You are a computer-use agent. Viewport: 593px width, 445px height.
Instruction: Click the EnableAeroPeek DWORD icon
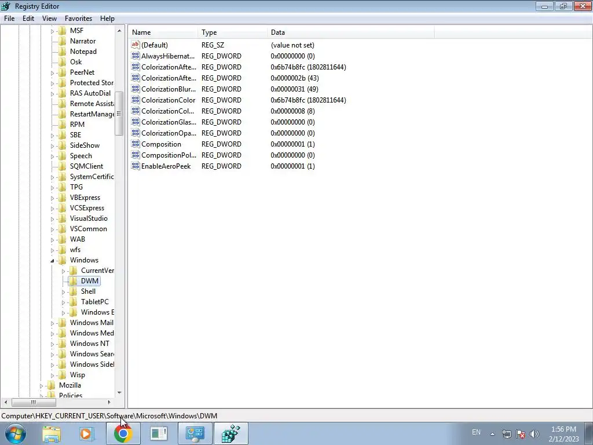click(136, 165)
